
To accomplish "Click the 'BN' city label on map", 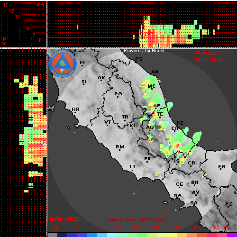I will tap(195, 182).
